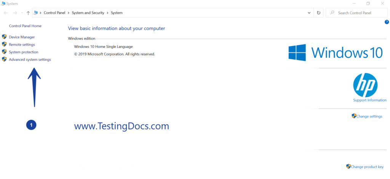
Task: Go up one level with Up arrow
Action: (28, 13)
